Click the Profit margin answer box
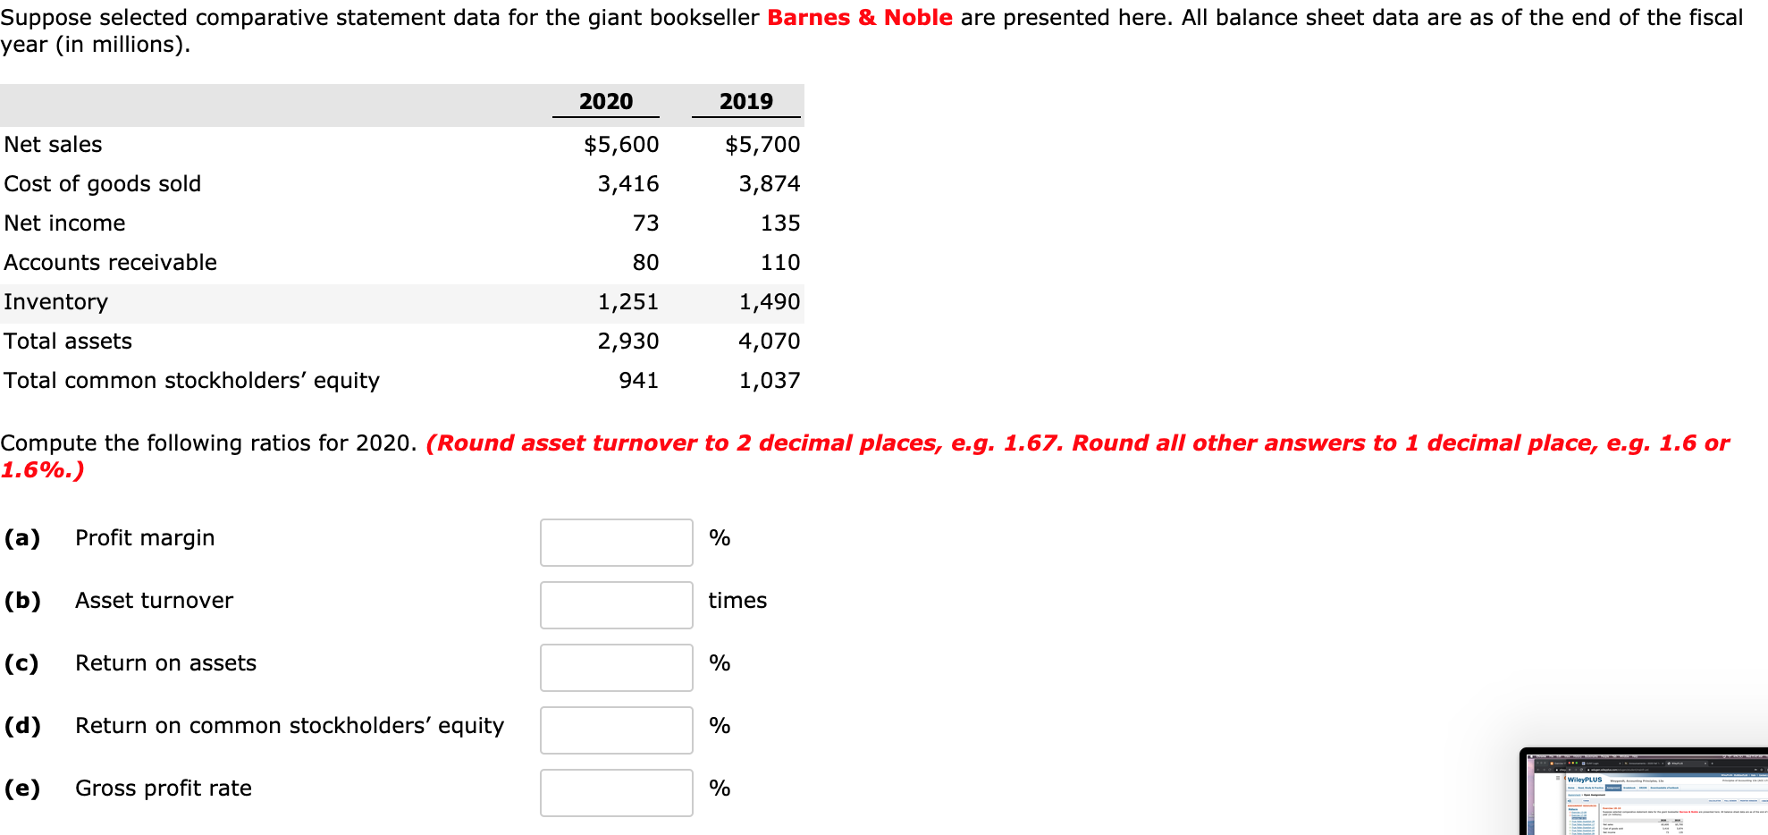Viewport: 1768px width, 835px height. pyautogui.click(x=615, y=542)
